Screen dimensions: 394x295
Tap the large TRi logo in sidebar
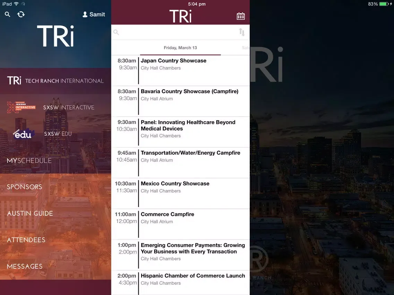click(x=55, y=36)
